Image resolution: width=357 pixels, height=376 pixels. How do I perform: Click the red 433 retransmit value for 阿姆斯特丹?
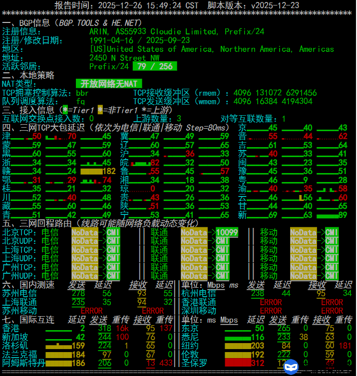166,363
